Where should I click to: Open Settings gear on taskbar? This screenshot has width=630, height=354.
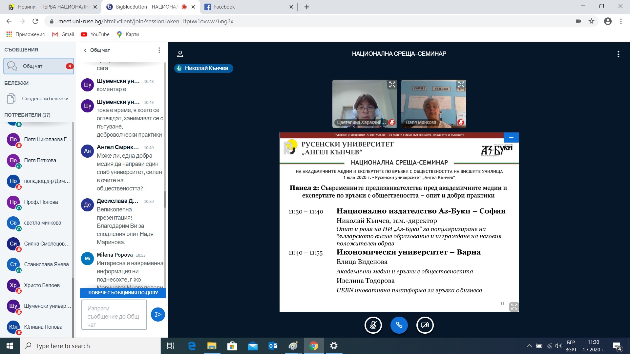tap(334, 346)
